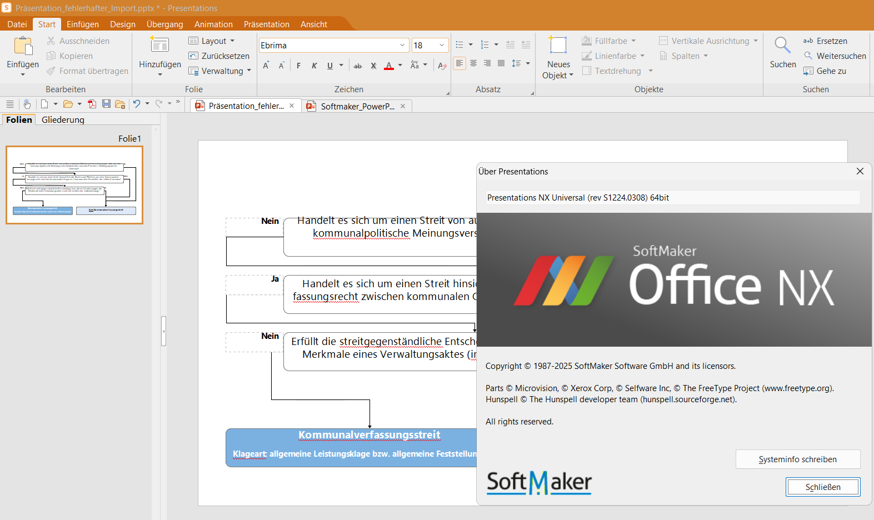Open the Verwaltung dropdown
874x520 pixels.
click(x=220, y=71)
